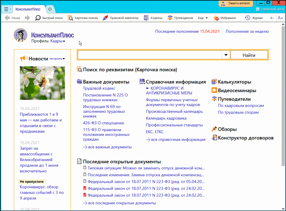Click the Forward arrow icon
The height and width of the screenshot is (211, 286).
pos(27,18)
